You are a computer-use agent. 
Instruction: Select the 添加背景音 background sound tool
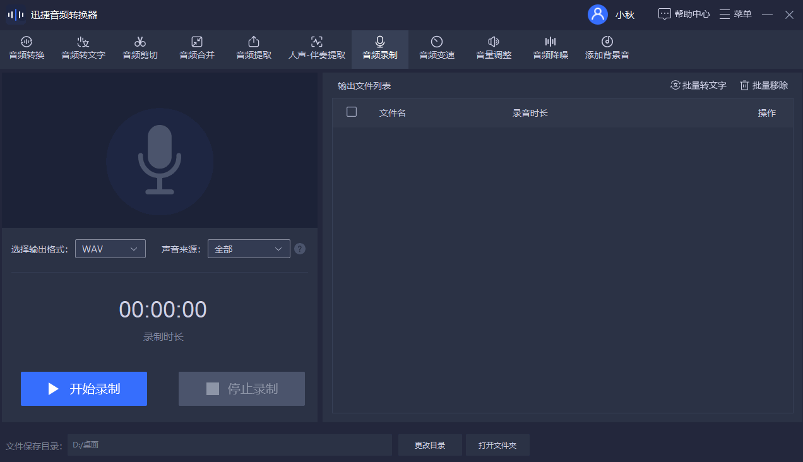point(606,49)
